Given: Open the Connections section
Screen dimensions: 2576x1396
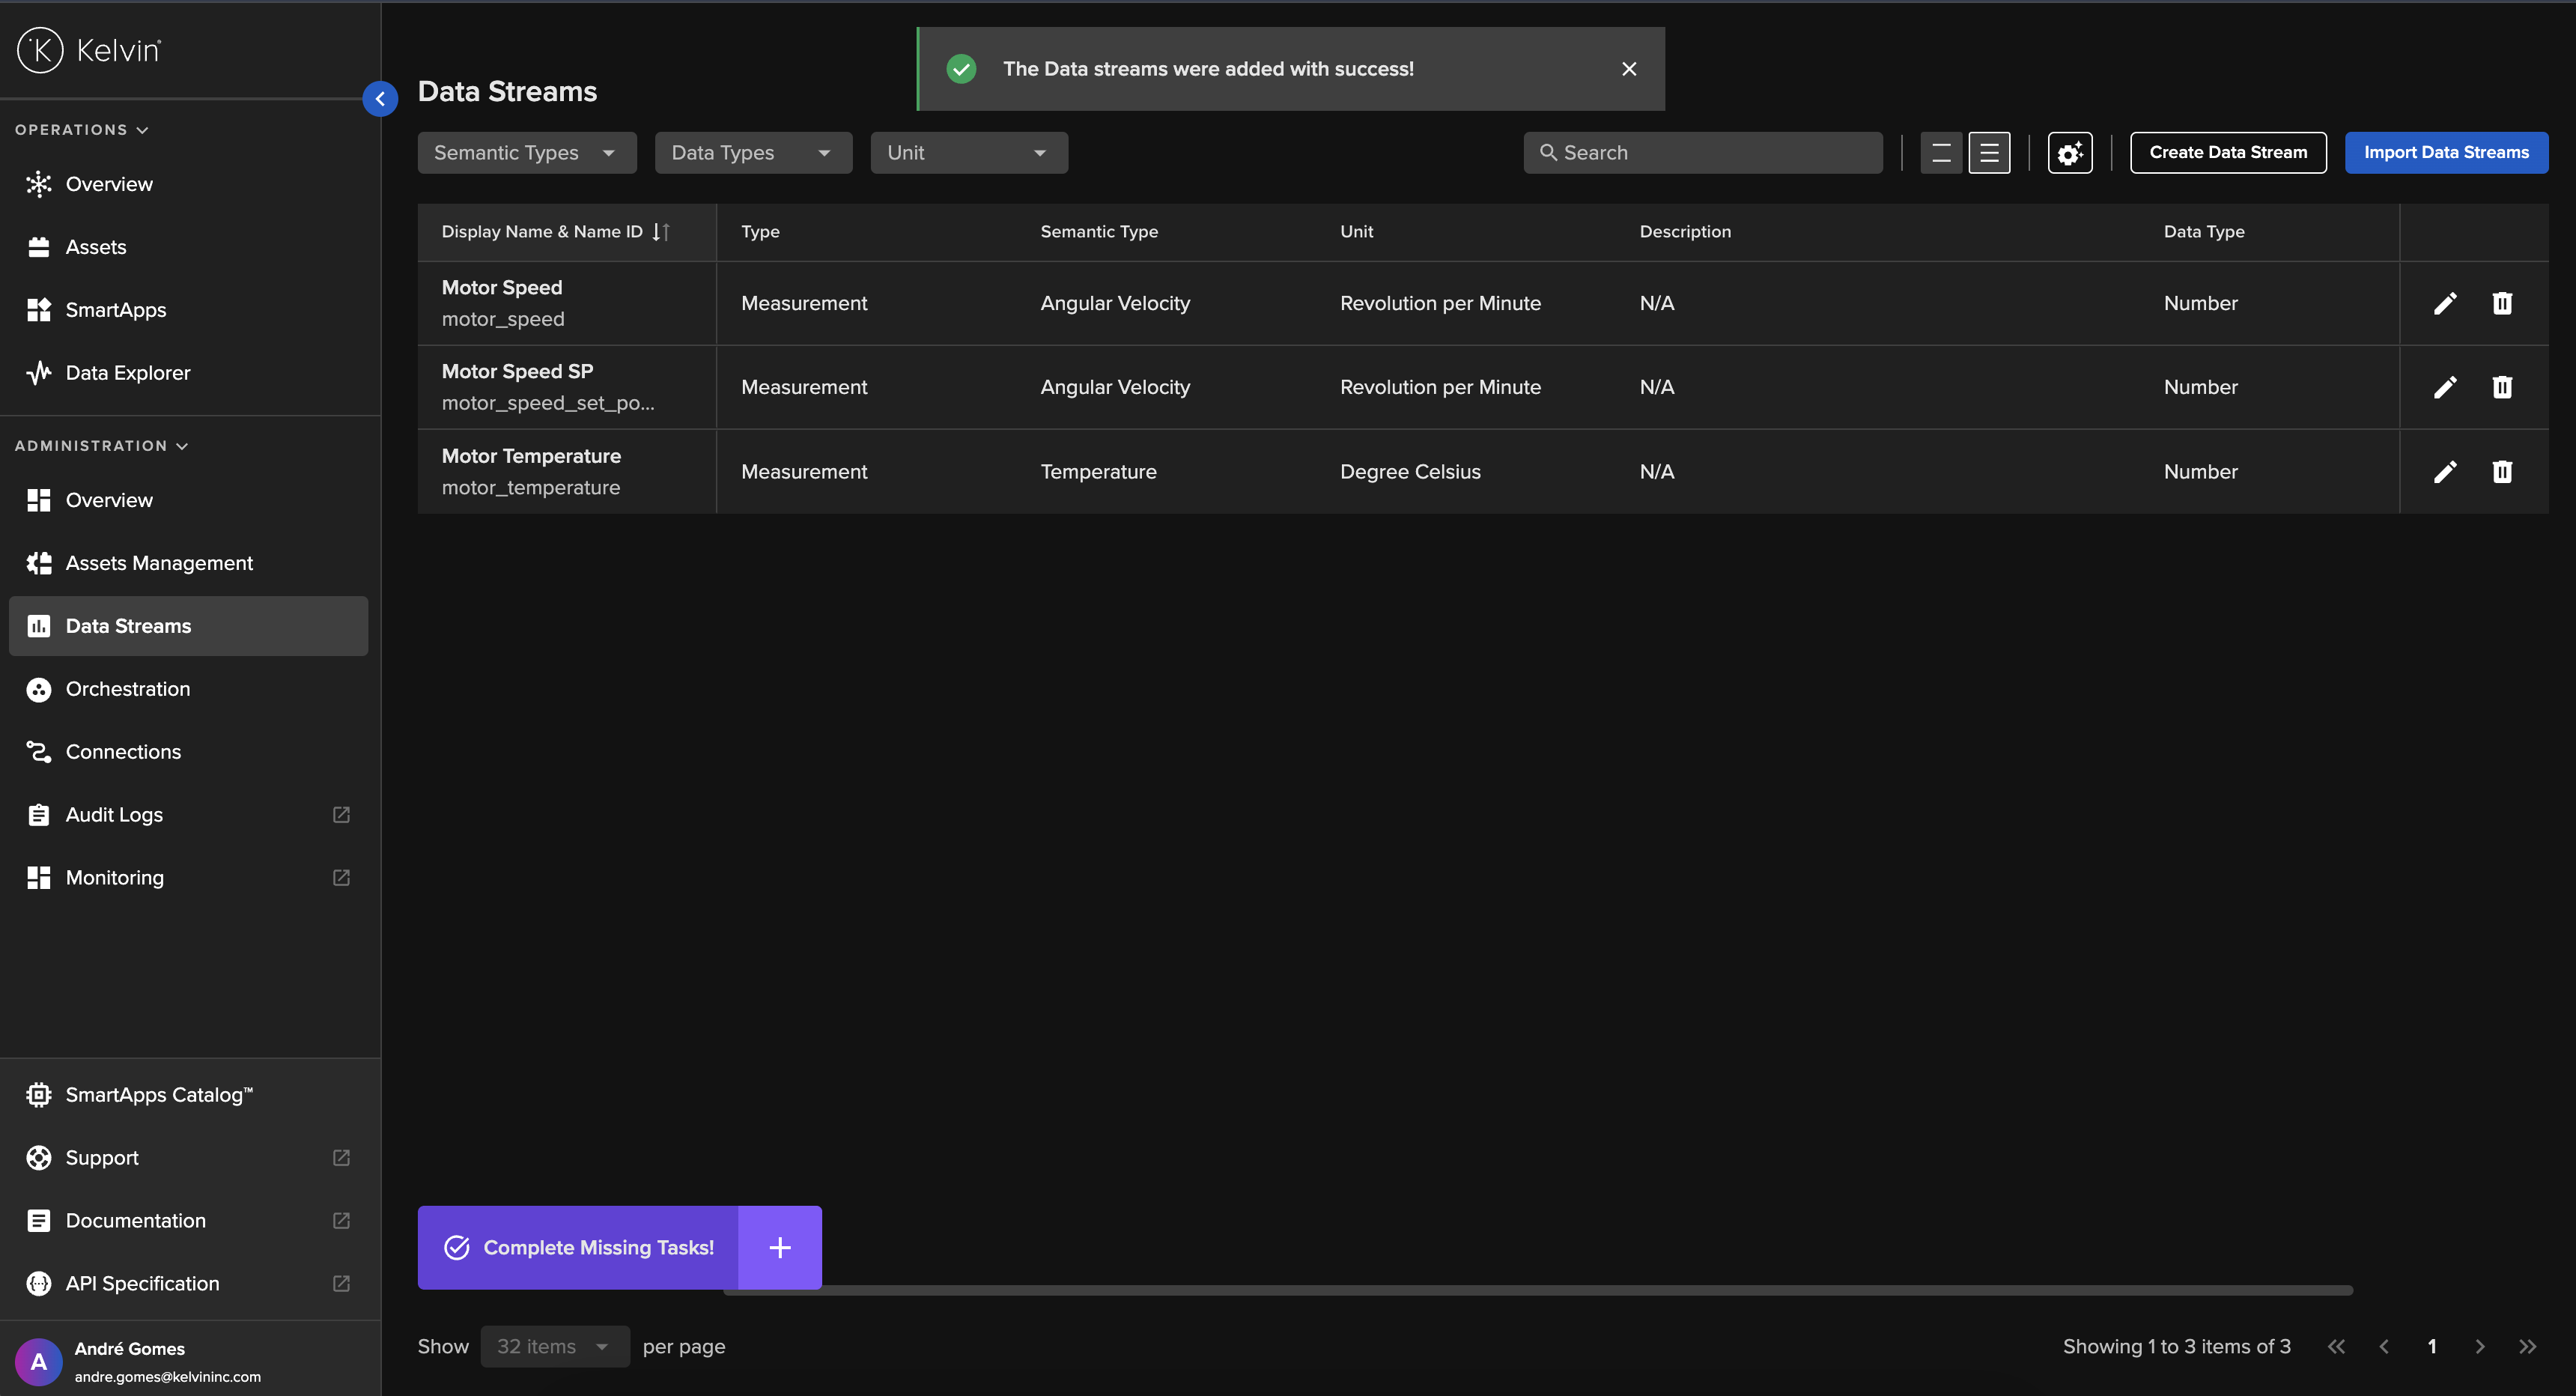Looking at the screenshot, I should pyautogui.click(x=123, y=751).
